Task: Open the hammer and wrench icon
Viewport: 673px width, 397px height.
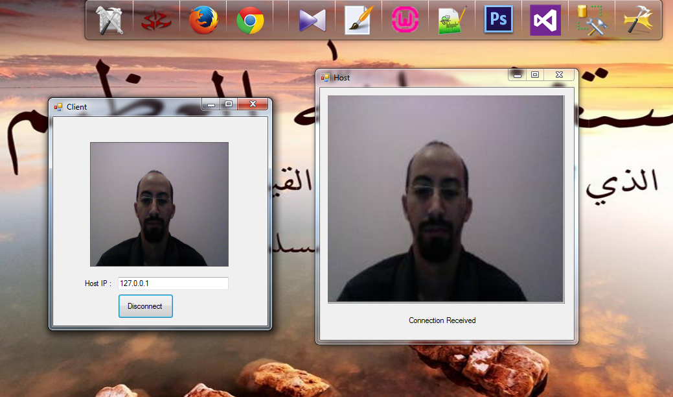Action: pos(638,20)
